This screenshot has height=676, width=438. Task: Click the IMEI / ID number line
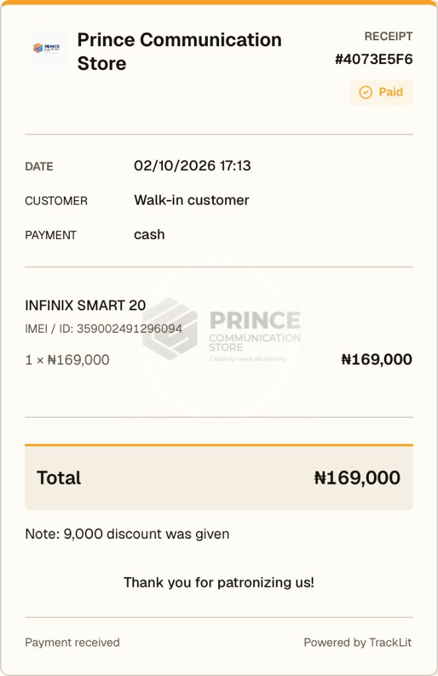point(104,329)
